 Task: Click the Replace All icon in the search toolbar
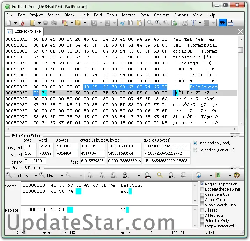click(125, 175)
